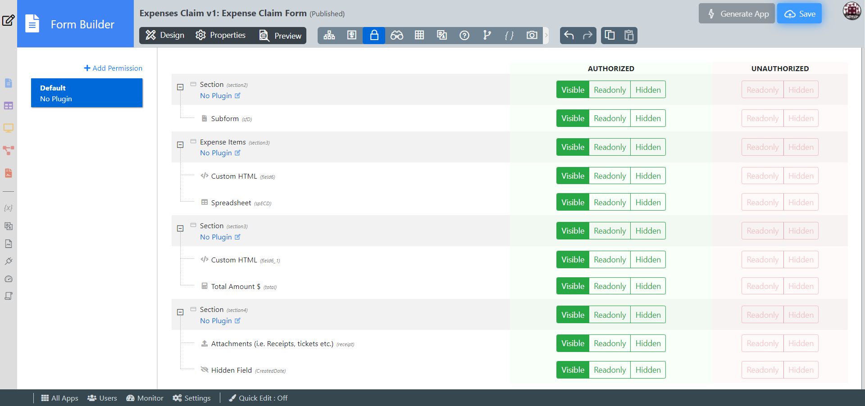Open the process flow icon in left sidebar
865x406 pixels.
[x=9, y=150]
